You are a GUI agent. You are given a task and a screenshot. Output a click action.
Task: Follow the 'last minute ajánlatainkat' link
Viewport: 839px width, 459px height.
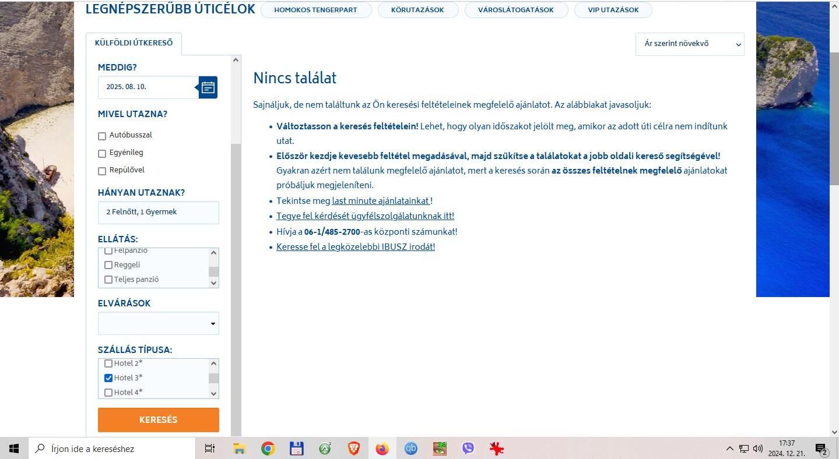click(x=381, y=201)
